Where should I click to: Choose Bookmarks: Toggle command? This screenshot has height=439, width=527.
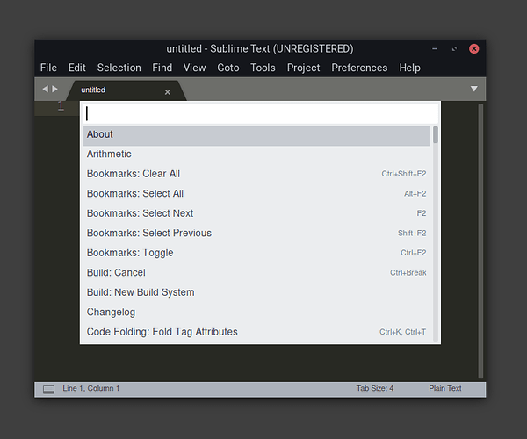256,253
